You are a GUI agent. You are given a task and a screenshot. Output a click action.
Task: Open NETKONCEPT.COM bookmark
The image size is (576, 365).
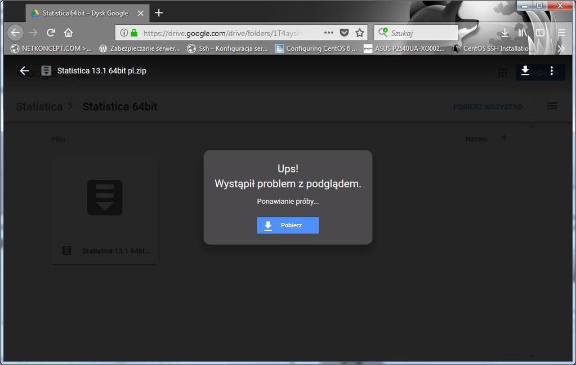click(x=51, y=48)
